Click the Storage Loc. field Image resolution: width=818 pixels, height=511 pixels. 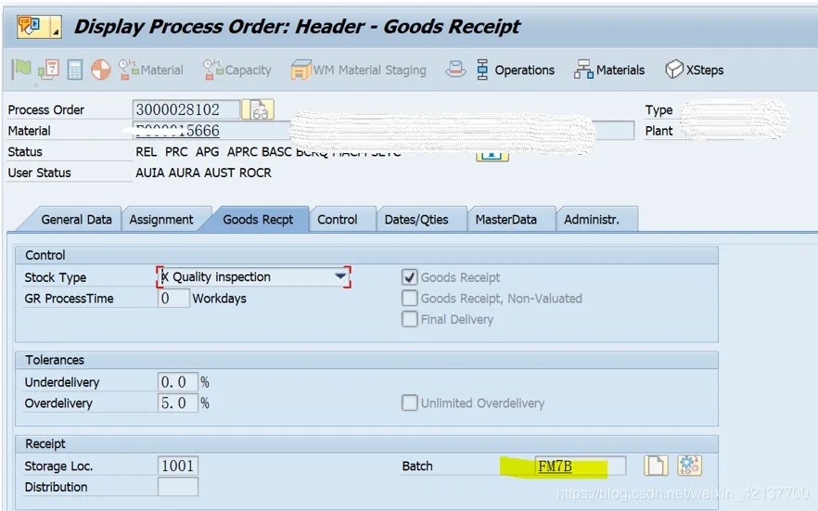pos(178,466)
